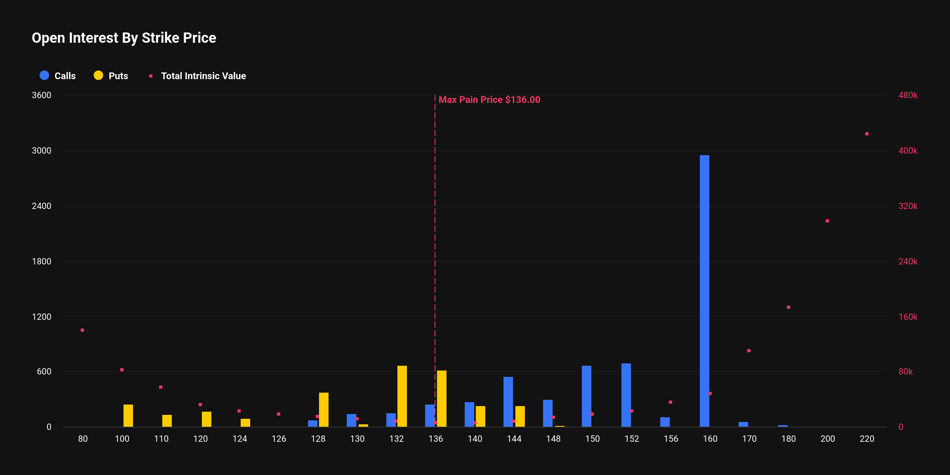Image resolution: width=950 pixels, height=475 pixels.
Task: Click the intrinsic value point at strike 200
Action: tap(827, 221)
